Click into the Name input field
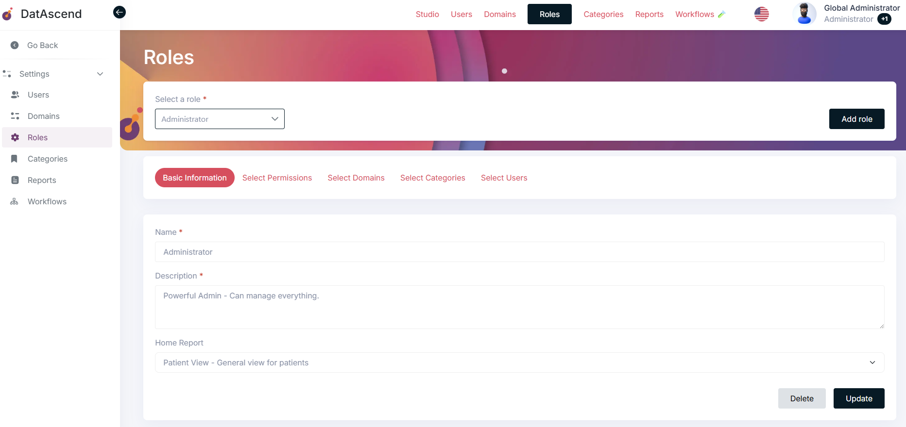The width and height of the screenshot is (906, 427). [519, 252]
